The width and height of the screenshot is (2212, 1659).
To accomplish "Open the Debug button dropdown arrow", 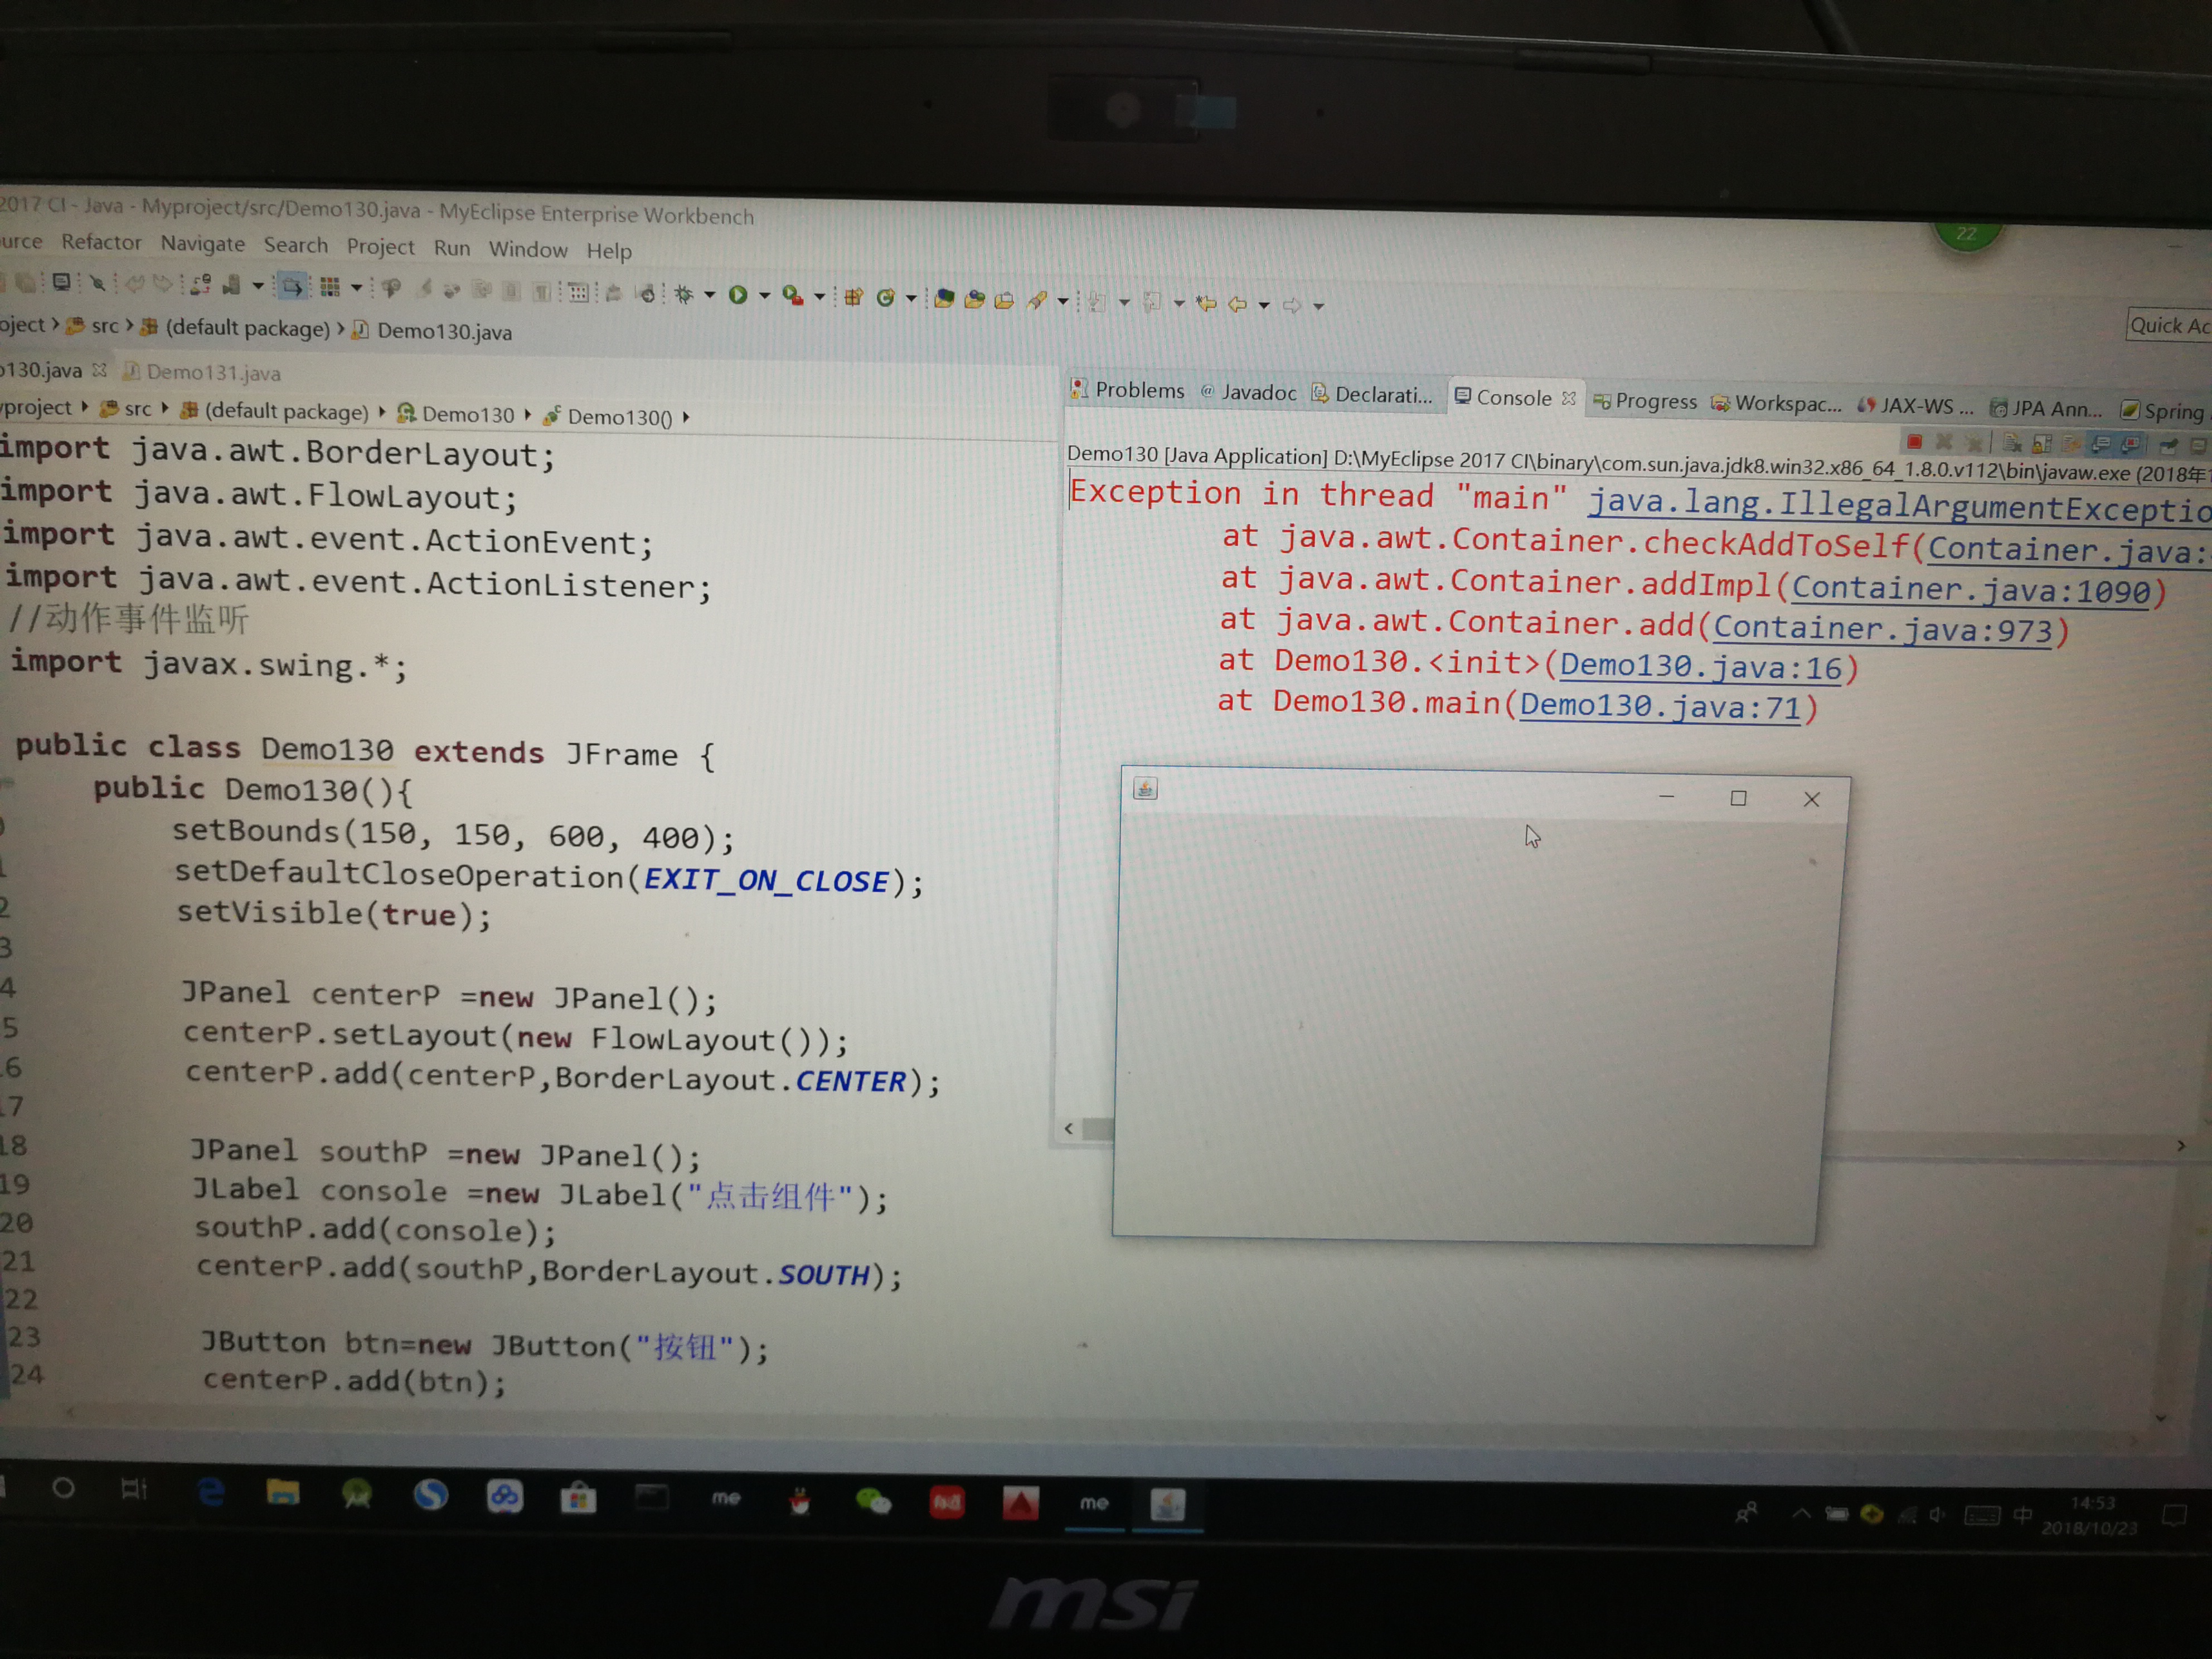I will coord(711,295).
